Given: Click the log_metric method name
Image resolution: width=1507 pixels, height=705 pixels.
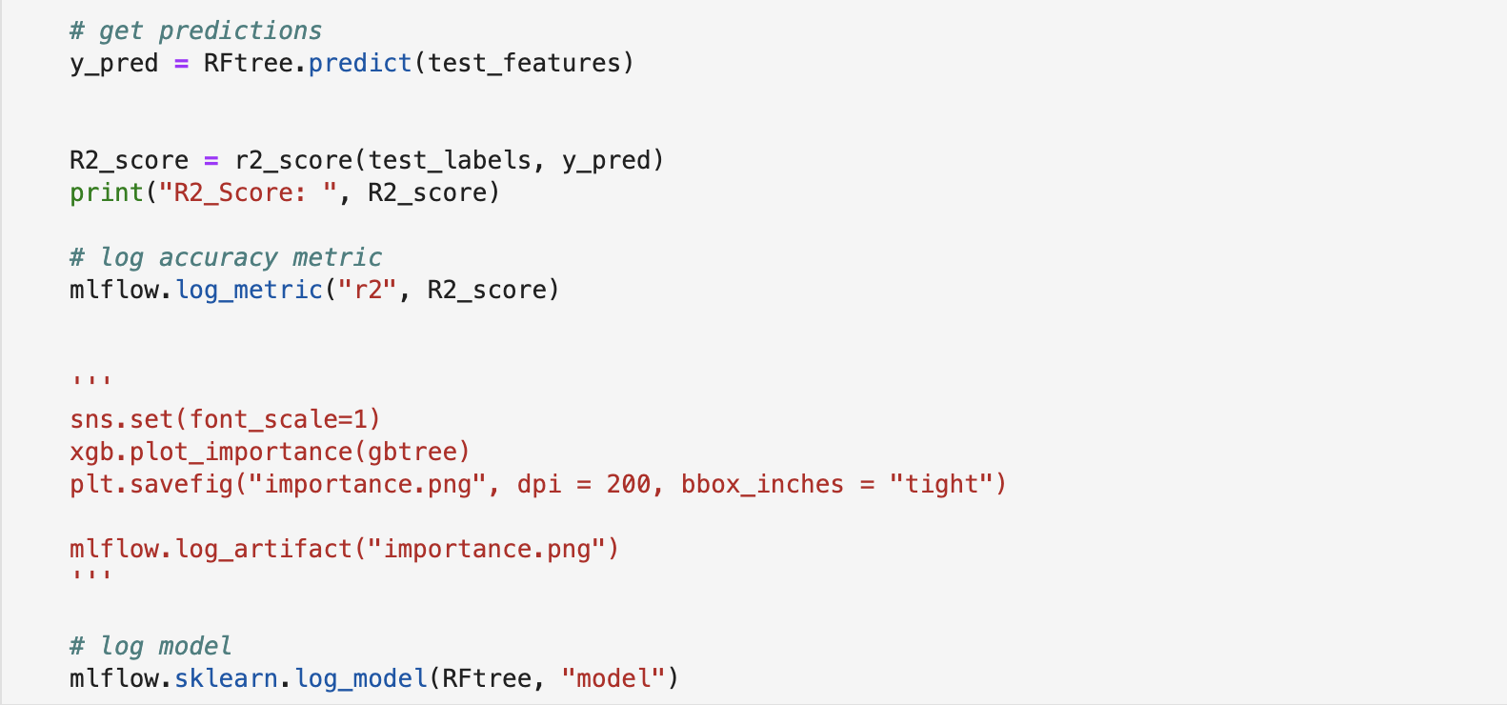Looking at the screenshot, I should point(250,291).
